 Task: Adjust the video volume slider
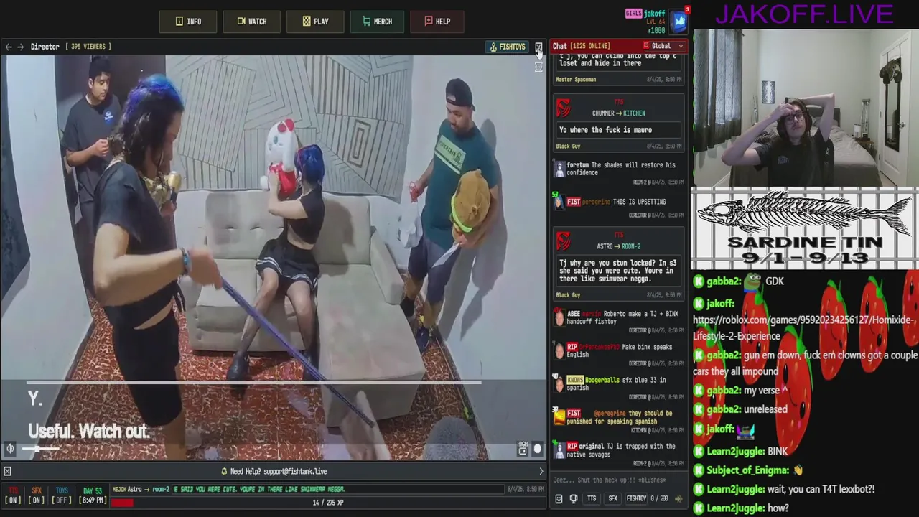click(x=40, y=449)
